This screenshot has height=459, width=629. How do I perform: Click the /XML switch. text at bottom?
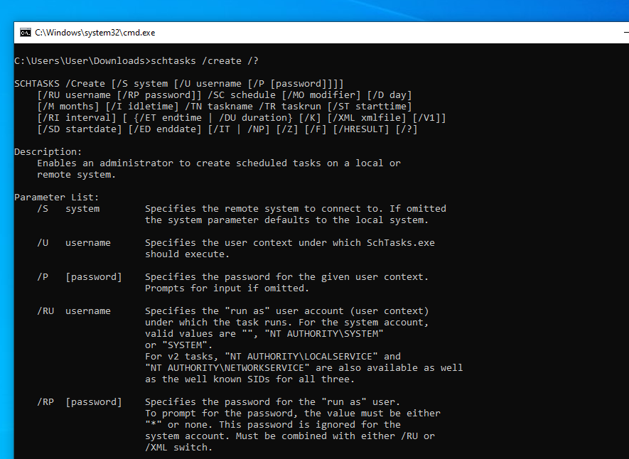[179, 448]
